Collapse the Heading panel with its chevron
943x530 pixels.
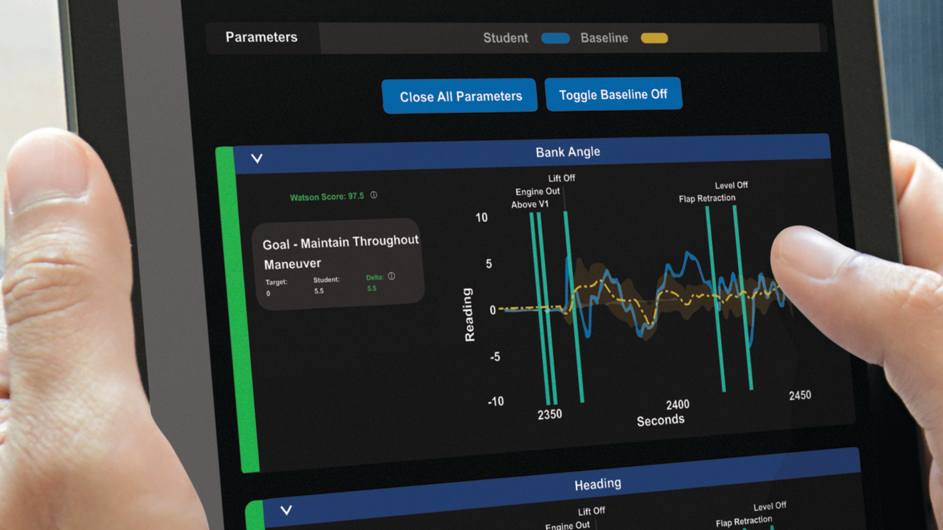click(286, 510)
